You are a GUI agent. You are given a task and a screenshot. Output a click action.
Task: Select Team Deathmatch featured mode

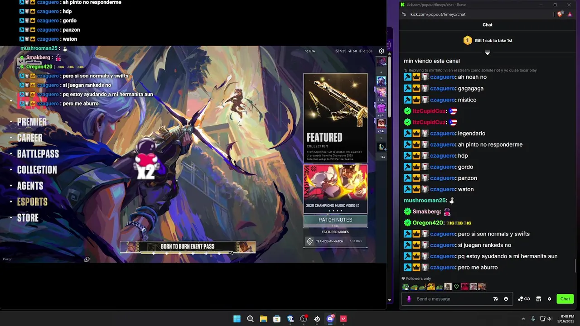[335, 241]
